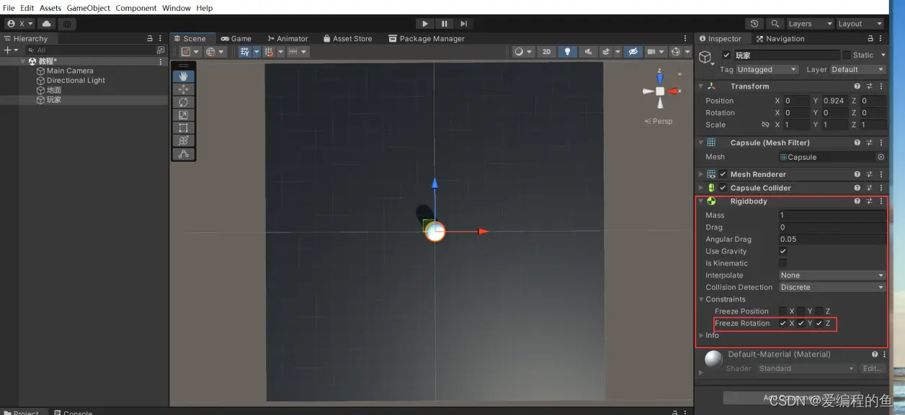Toggle scene audio
Image resolution: width=905 pixels, height=415 pixels.
point(589,52)
